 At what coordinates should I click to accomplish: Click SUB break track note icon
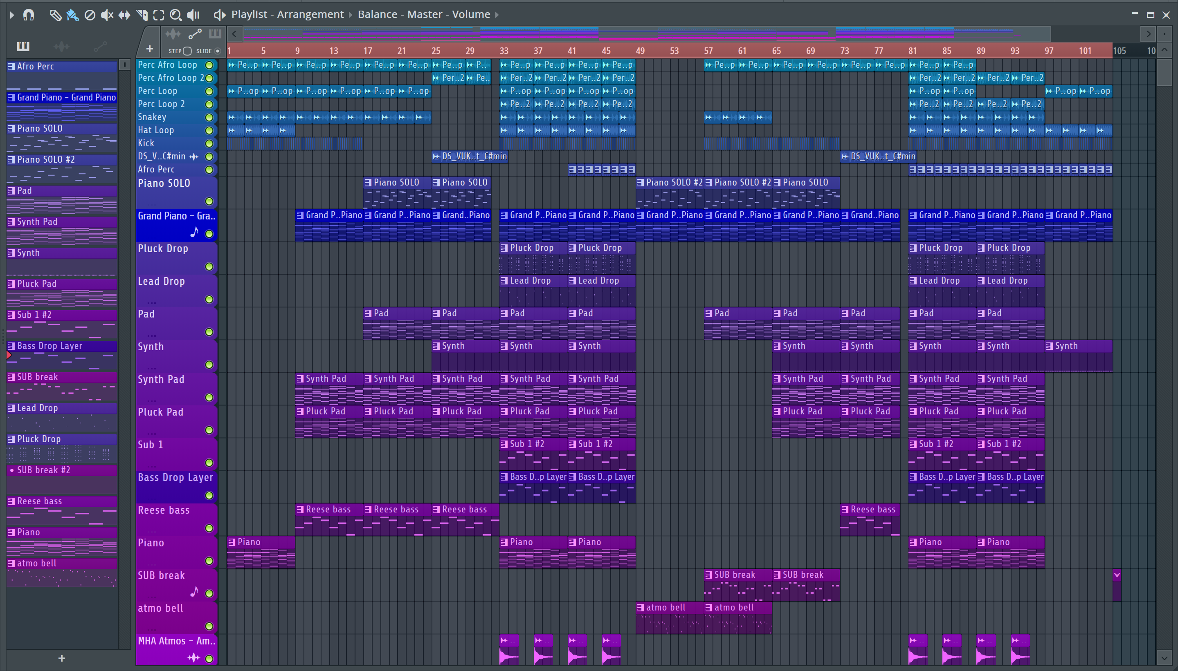(x=194, y=592)
